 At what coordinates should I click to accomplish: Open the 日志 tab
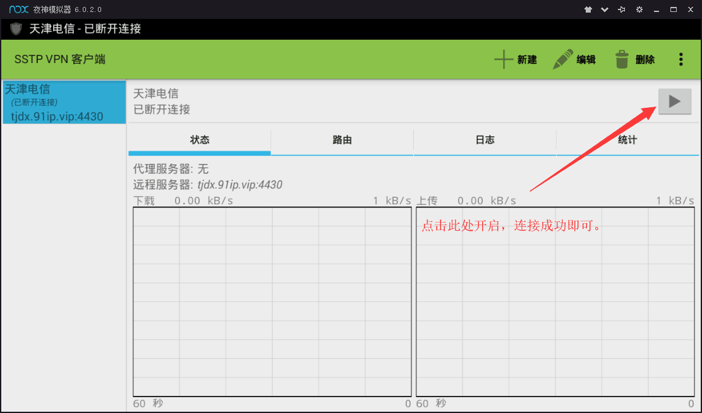point(485,141)
